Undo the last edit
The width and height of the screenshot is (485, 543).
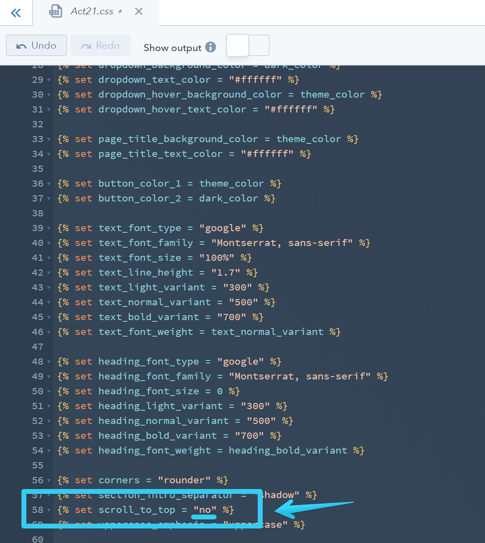[36, 45]
